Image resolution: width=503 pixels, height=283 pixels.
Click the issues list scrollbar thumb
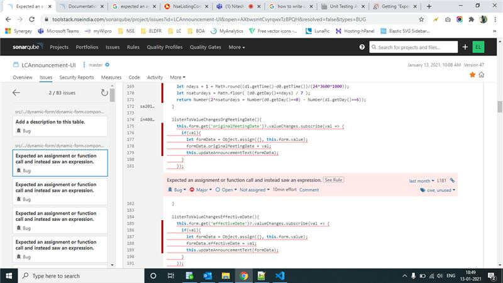[112, 96]
